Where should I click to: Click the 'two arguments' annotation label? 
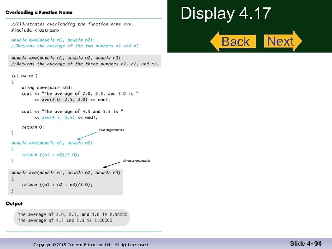112,130
